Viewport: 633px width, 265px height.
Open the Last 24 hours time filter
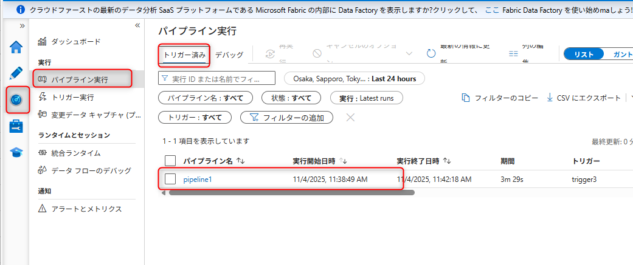[355, 79]
